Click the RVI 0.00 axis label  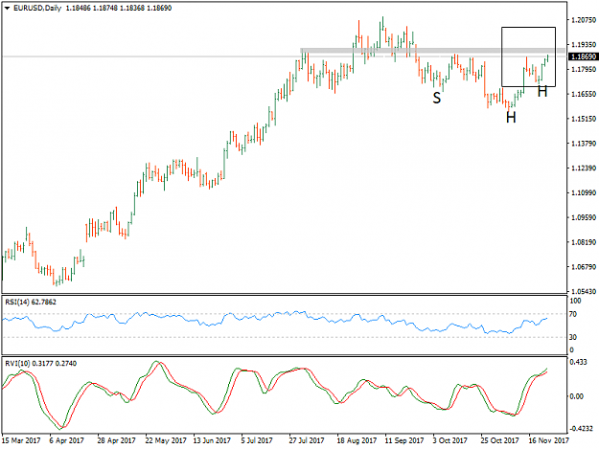point(576,396)
